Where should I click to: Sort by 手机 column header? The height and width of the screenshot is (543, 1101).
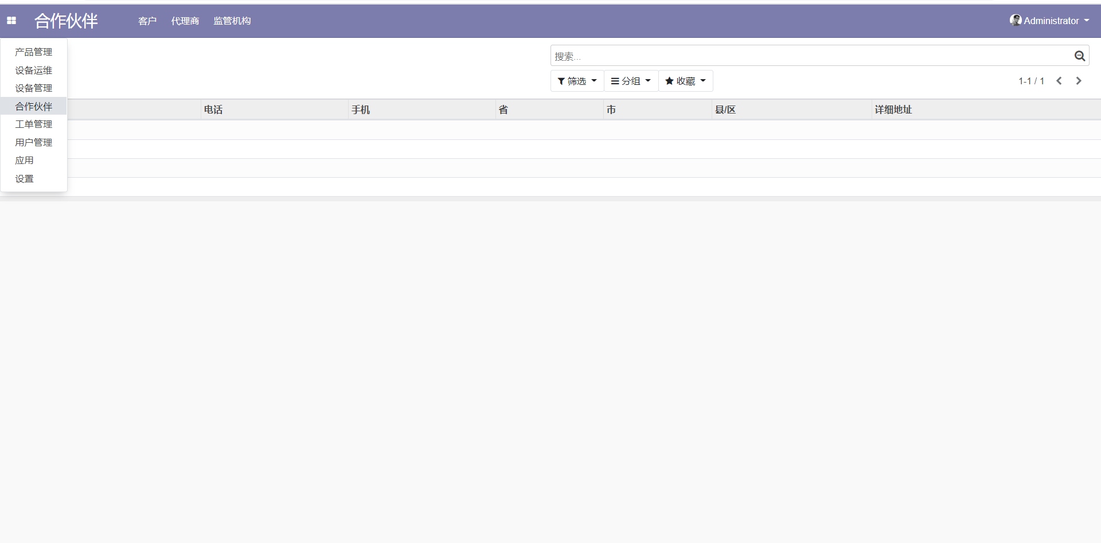pyautogui.click(x=422, y=110)
